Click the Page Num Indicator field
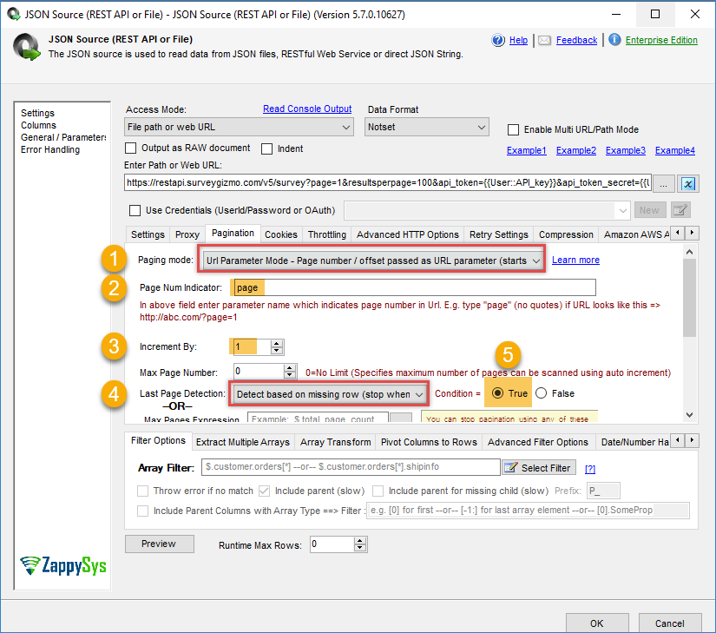The height and width of the screenshot is (633, 716). click(x=414, y=287)
